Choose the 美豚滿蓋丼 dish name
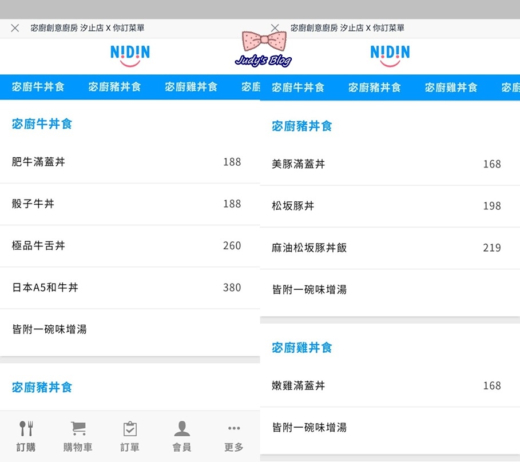Image resolution: width=520 pixels, height=462 pixels. (299, 164)
